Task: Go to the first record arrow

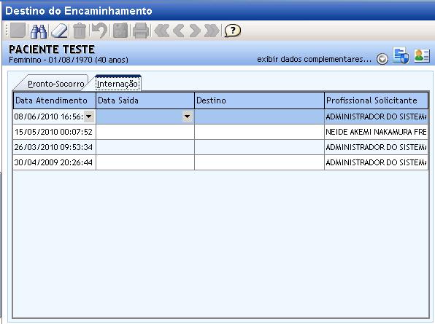Action: [161, 31]
